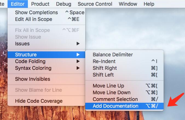Image resolution: width=185 pixels, height=120 pixels.
Task: Select Shift Left
Action: (x=103, y=75)
